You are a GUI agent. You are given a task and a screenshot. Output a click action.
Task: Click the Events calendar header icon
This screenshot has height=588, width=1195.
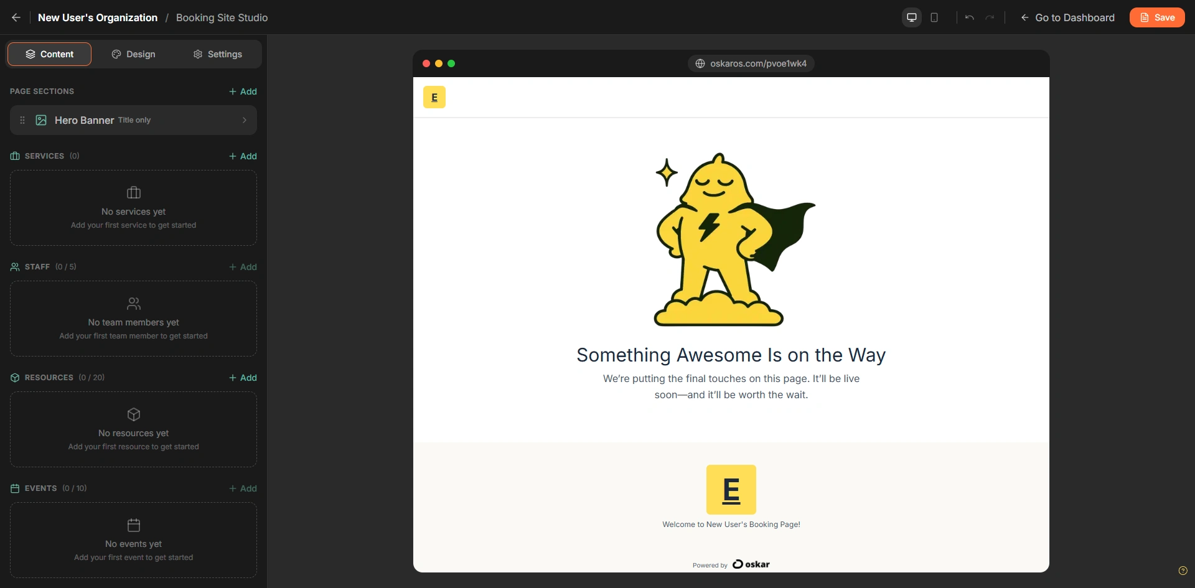tap(15, 488)
